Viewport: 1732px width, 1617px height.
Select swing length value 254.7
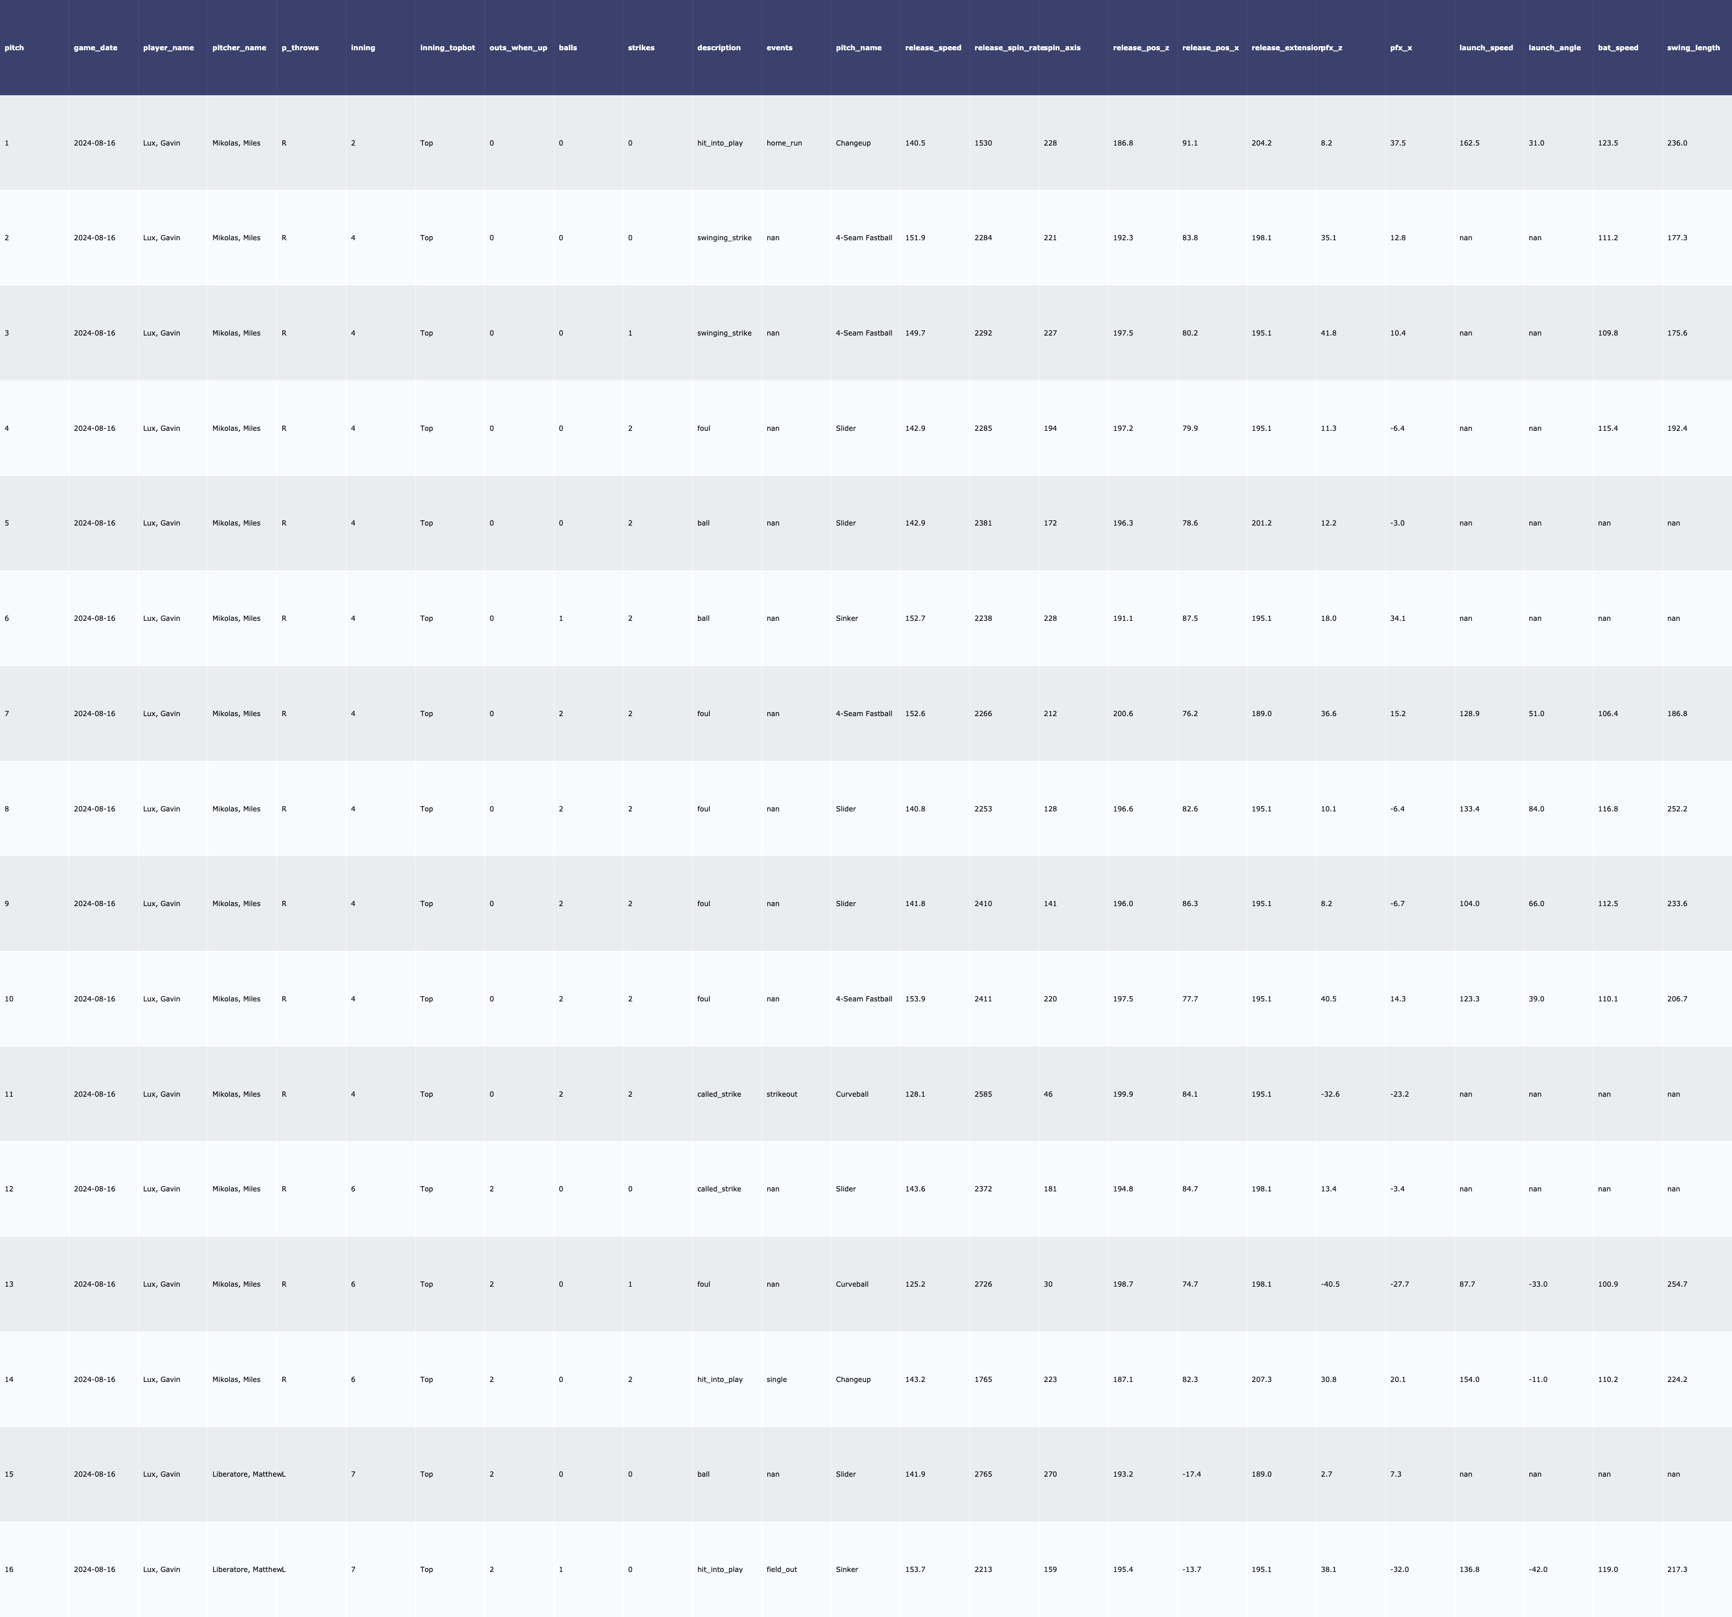click(1676, 1284)
